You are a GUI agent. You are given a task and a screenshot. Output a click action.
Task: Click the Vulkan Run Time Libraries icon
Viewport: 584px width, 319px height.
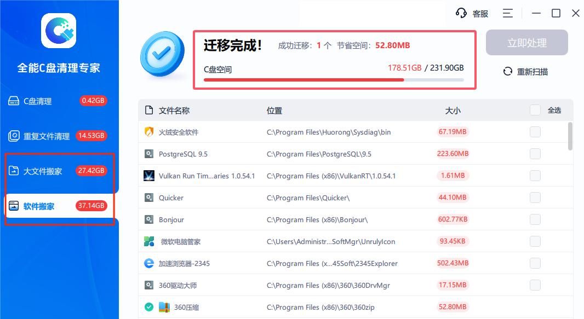(149, 176)
